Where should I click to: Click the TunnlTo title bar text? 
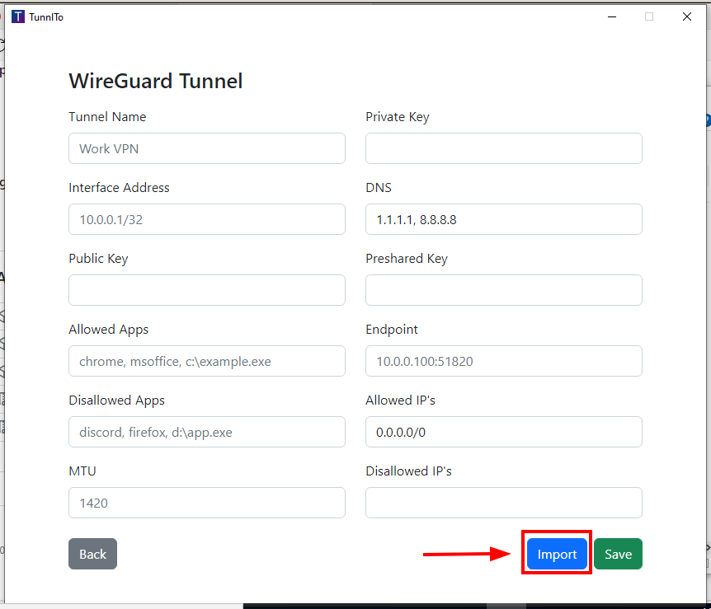point(45,17)
